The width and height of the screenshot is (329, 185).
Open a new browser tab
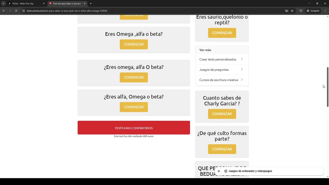click(x=91, y=4)
